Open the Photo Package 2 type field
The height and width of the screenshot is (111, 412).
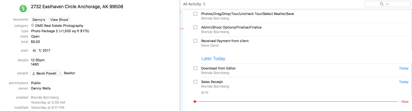click(60, 31)
